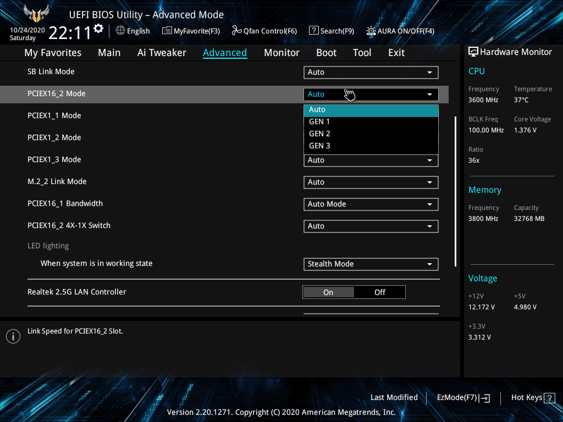Screen dimensions: 563x422
Task: Select Auto in the open list
Action: [371, 110]
